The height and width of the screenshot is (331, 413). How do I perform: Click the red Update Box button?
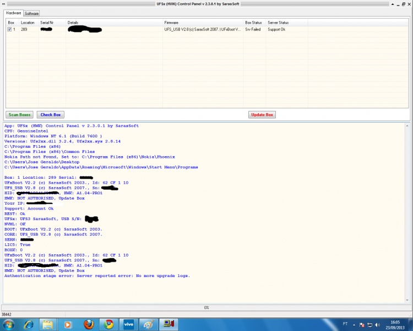pyautogui.click(x=262, y=115)
